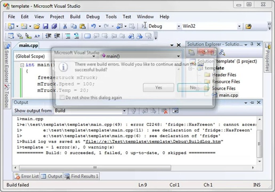Collapse the int main() code block
275x192 pixels.
point(22,65)
